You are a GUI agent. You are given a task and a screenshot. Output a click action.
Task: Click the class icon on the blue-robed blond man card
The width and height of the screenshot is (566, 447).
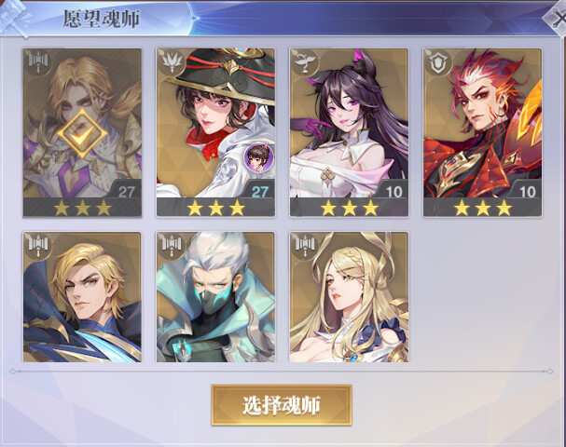tap(38, 246)
